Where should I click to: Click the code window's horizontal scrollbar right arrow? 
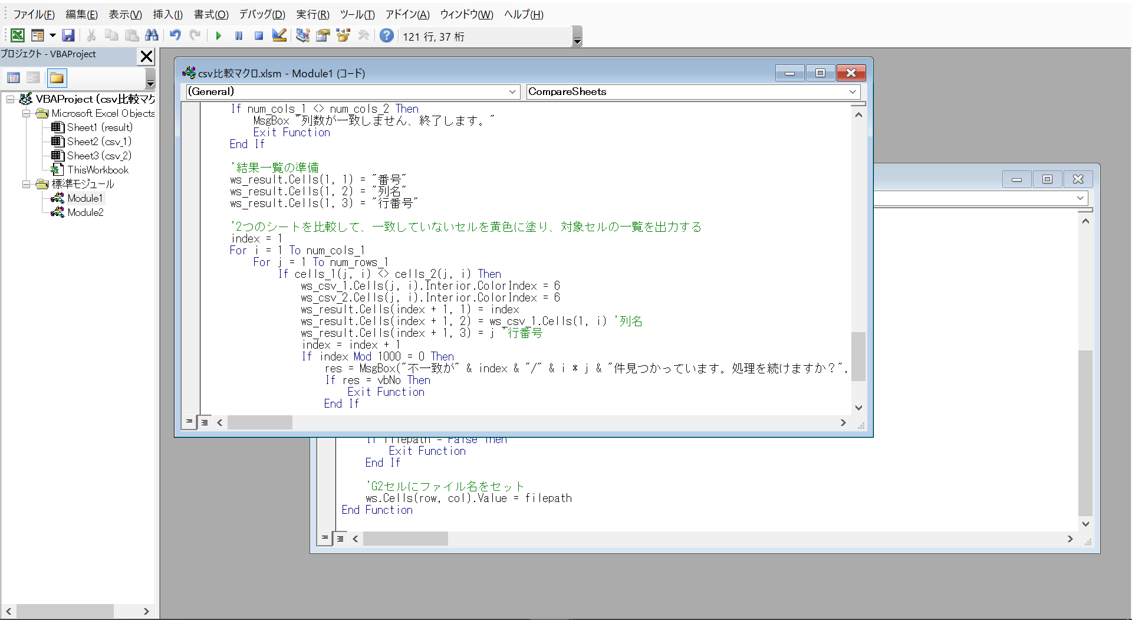tap(843, 422)
